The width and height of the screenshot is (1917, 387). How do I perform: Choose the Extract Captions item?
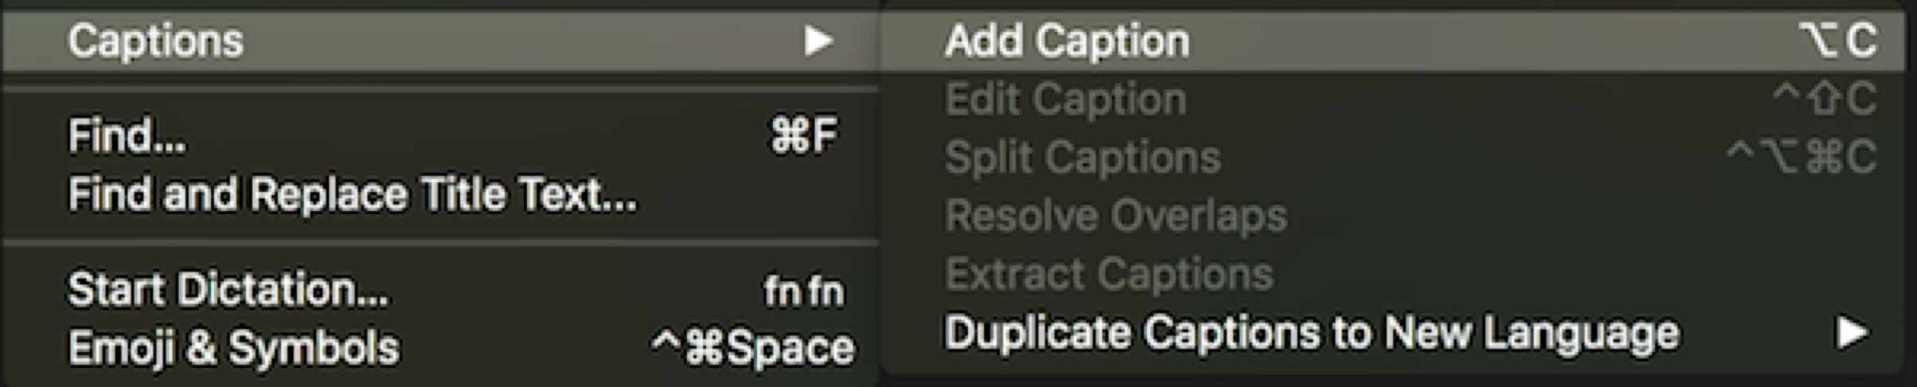[x=1109, y=275]
